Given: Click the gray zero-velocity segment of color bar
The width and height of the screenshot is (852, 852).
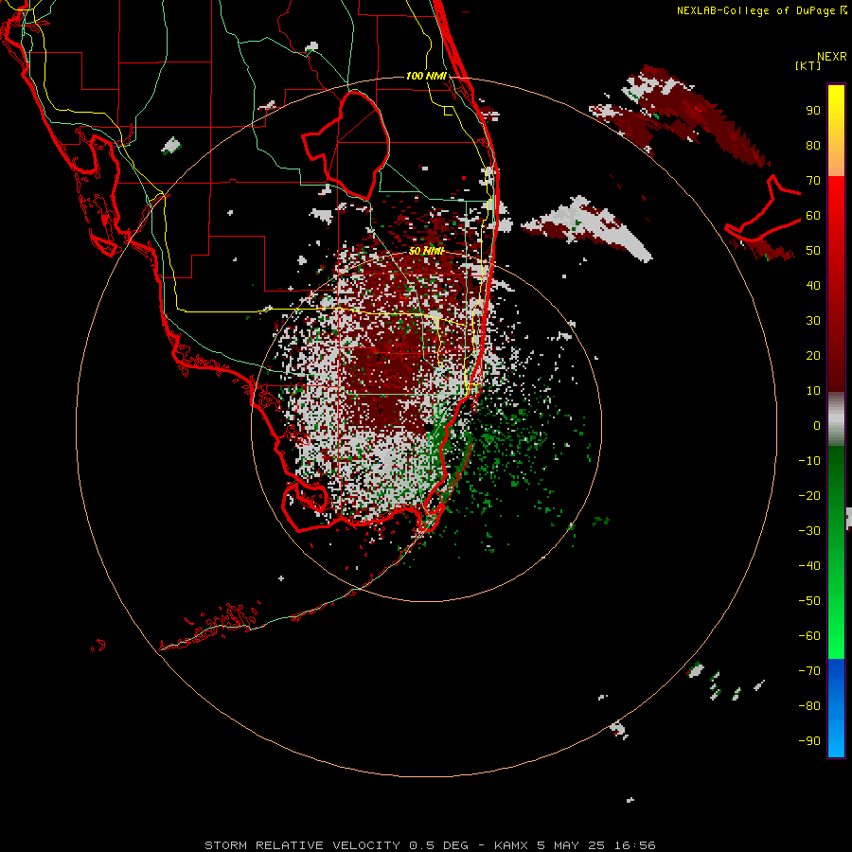Looking at the screenshot, I should coord(836,419).
